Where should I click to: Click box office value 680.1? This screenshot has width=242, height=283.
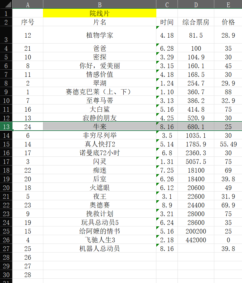point(196,127)
